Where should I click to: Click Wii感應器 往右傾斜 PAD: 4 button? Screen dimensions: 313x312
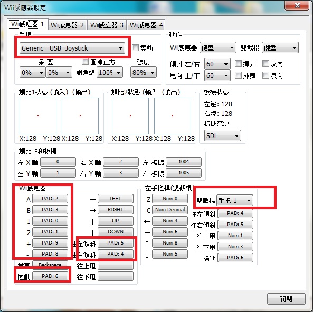(x=116, y=254)
